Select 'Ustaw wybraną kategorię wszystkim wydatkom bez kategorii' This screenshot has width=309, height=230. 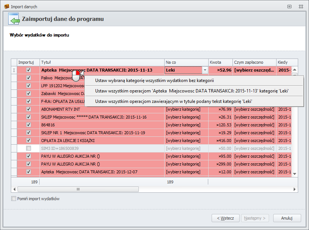coord(154,80)
